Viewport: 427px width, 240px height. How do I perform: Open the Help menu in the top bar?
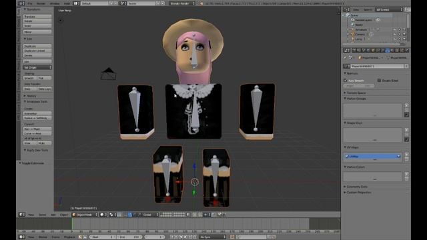[x=67, y=3]
